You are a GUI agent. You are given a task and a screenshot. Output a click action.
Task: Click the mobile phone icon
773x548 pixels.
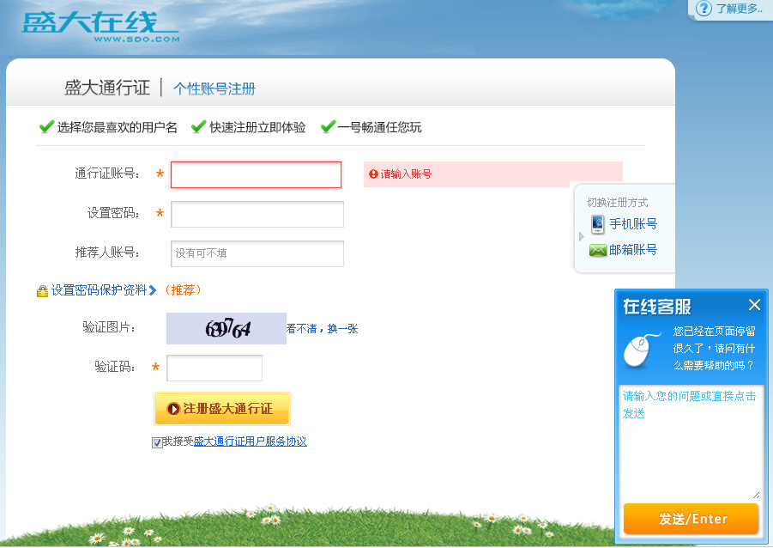point(597,224)
